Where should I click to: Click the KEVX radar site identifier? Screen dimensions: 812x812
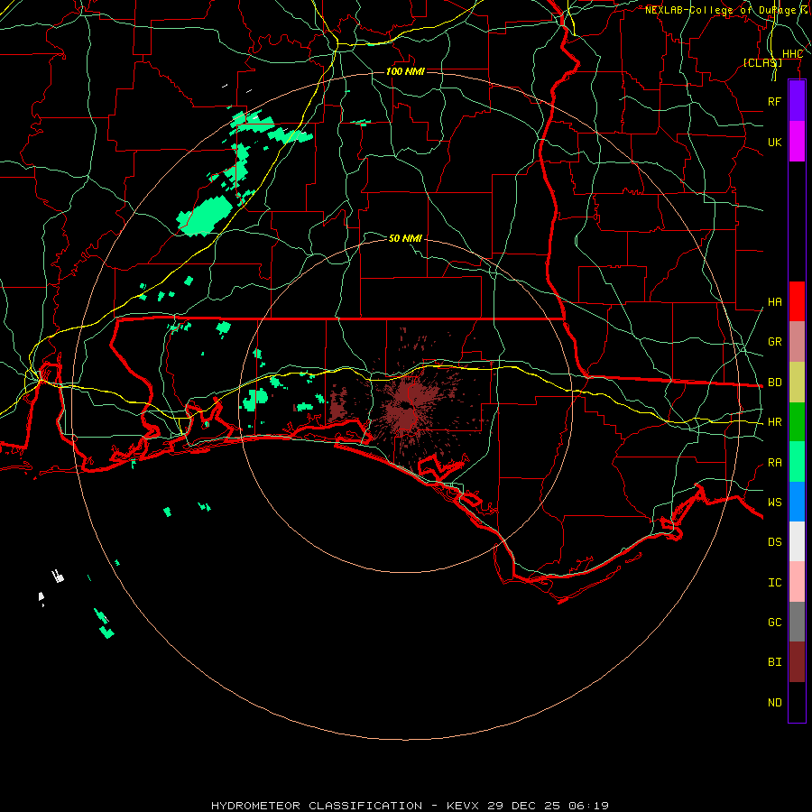point(464,806)
